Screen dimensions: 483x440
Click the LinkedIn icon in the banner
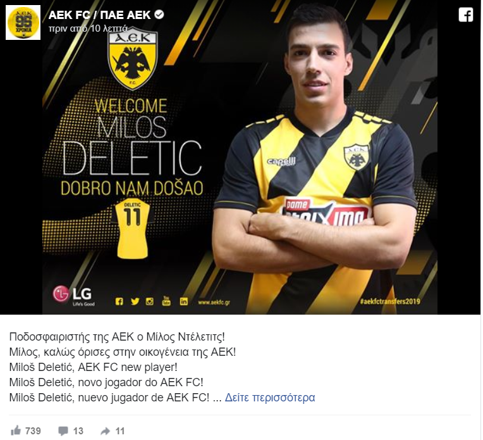183,301
